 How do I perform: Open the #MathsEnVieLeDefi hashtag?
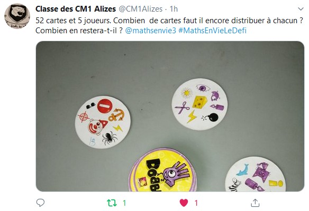[x=213, y=31]
